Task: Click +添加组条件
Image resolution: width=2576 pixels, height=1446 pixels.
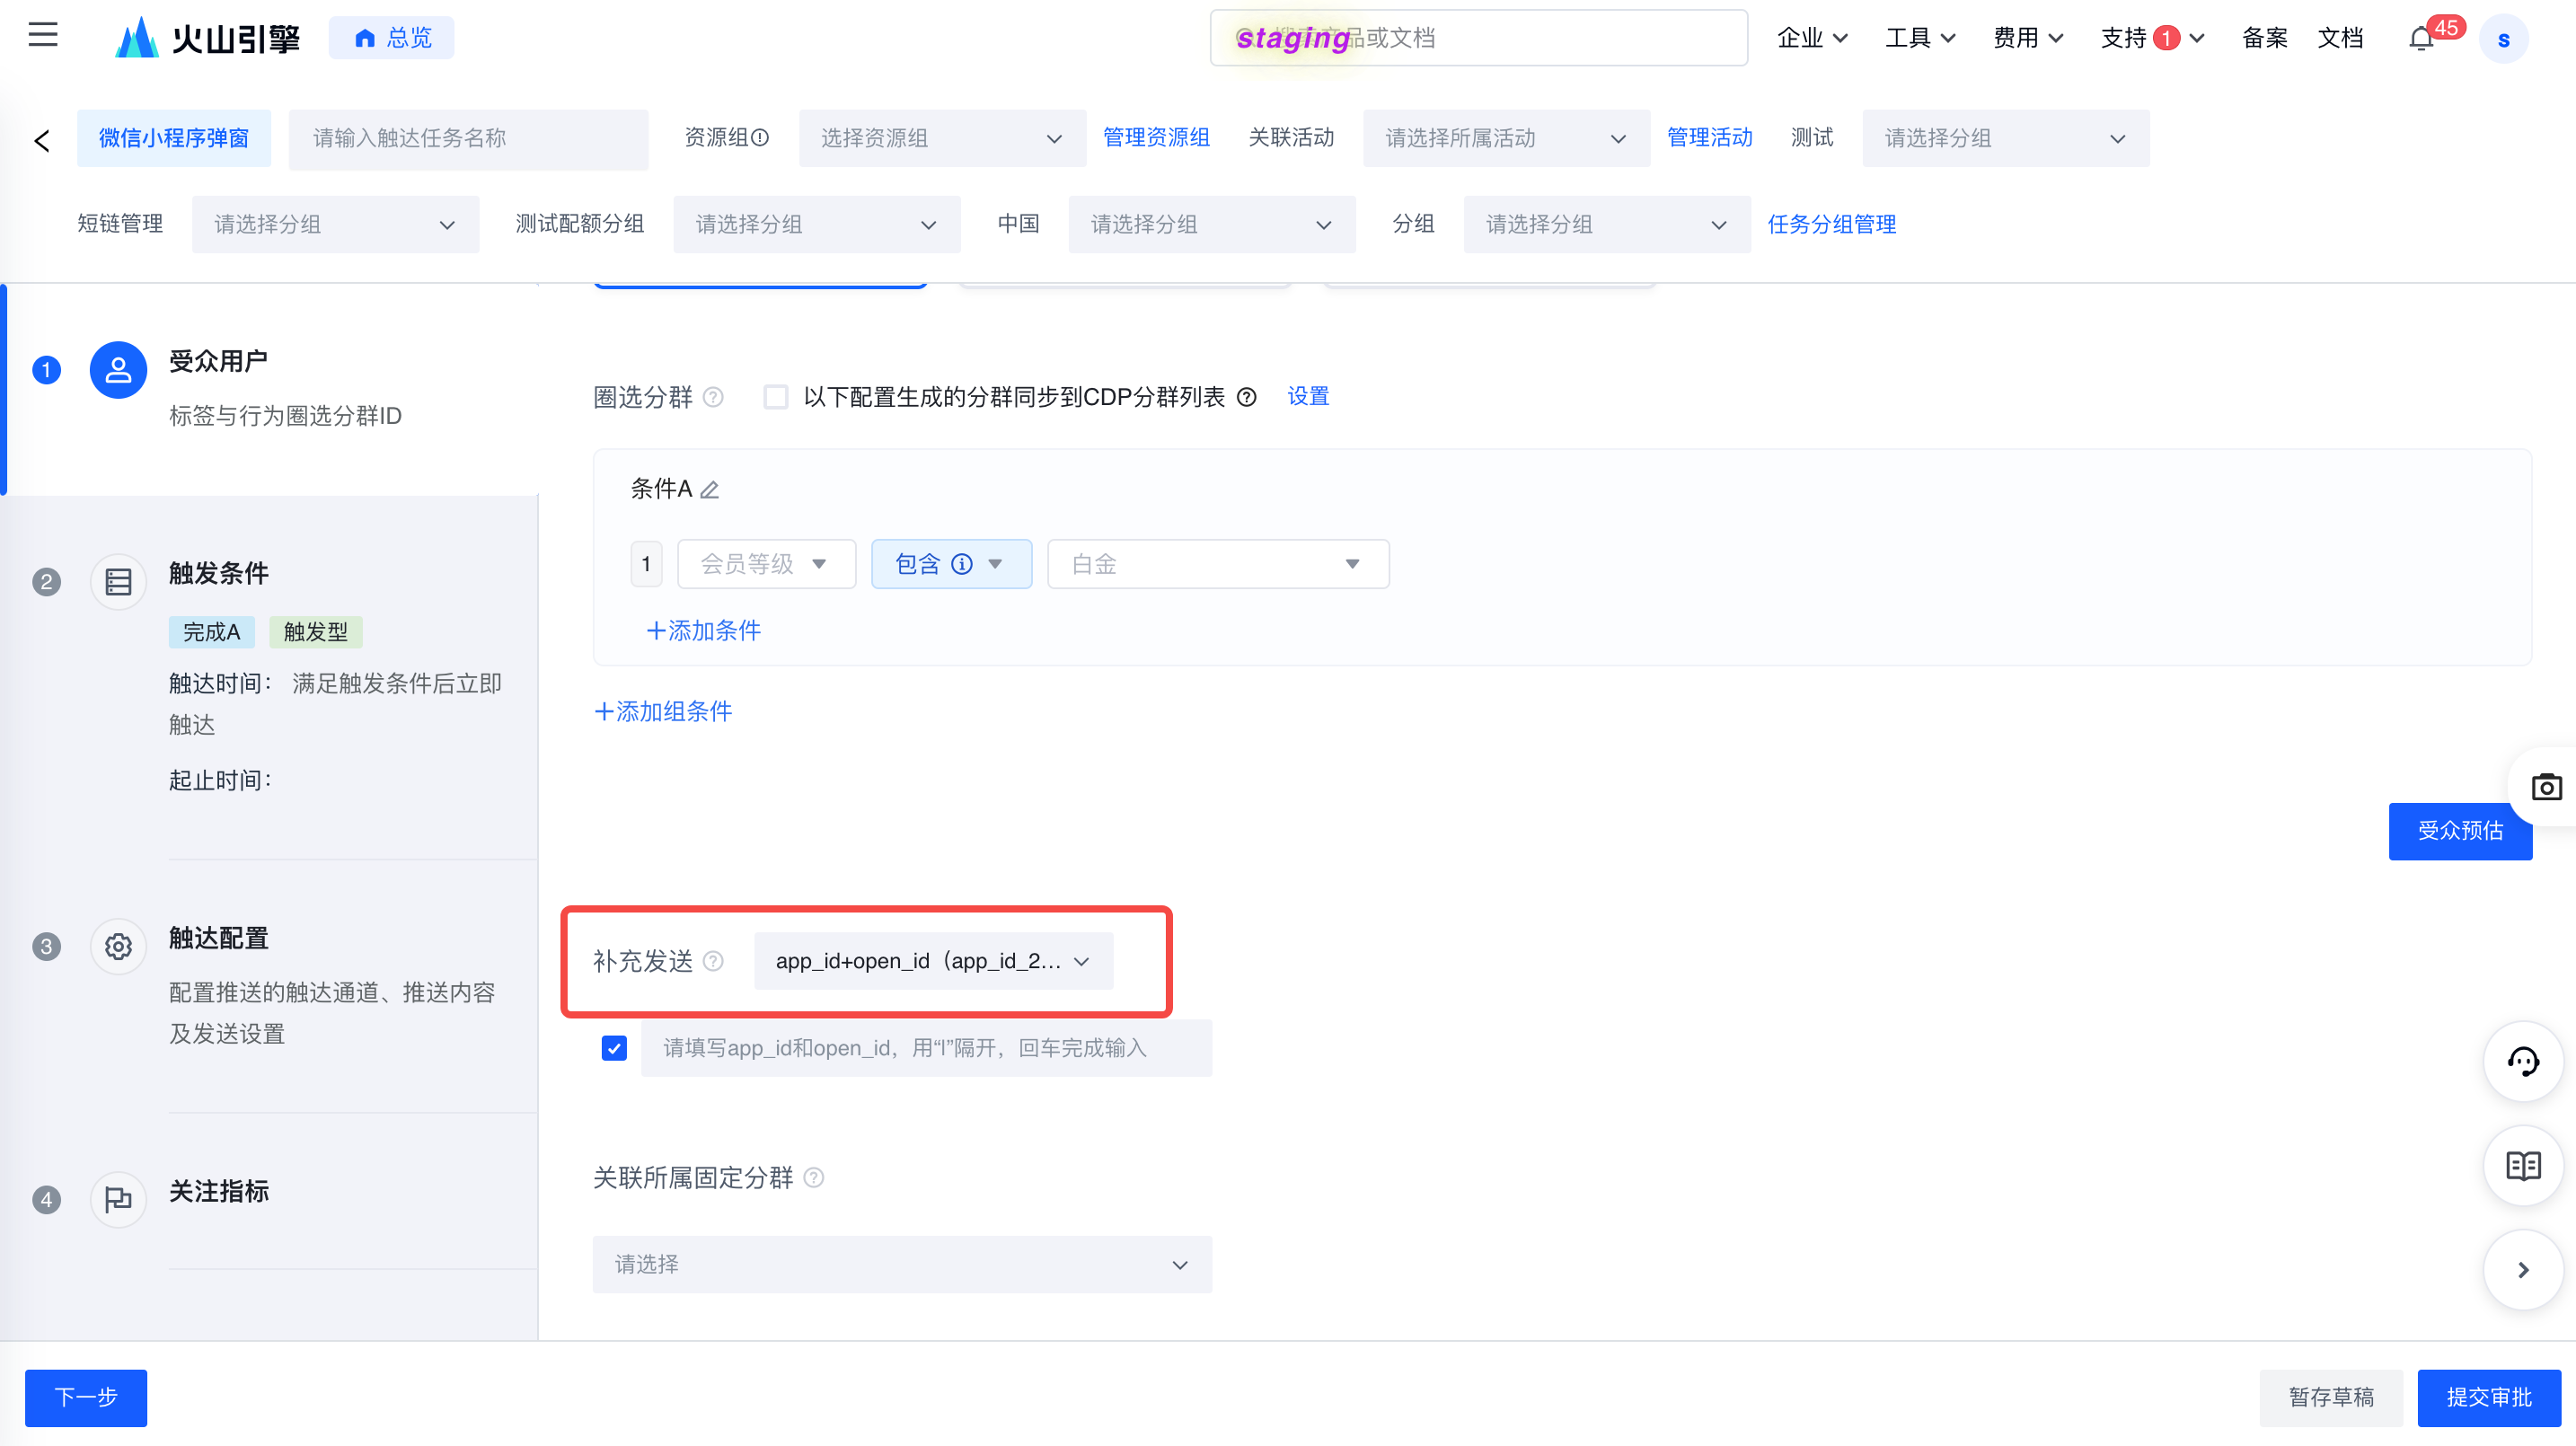Action: pos(663,712)
